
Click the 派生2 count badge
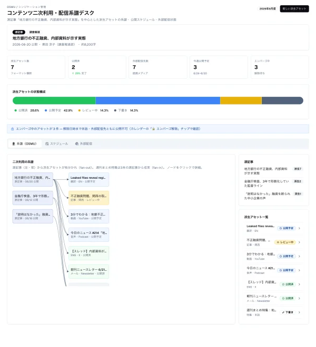point(298,181)
